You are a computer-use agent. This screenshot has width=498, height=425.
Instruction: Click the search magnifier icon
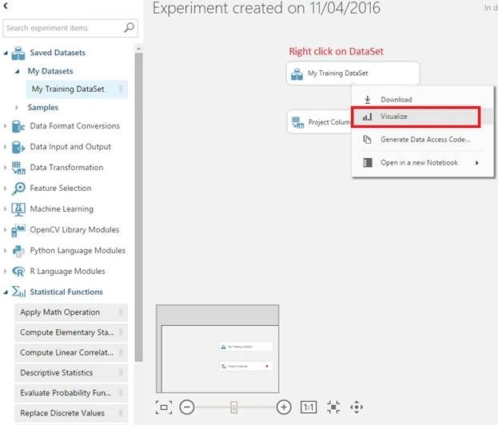(129, 28)
